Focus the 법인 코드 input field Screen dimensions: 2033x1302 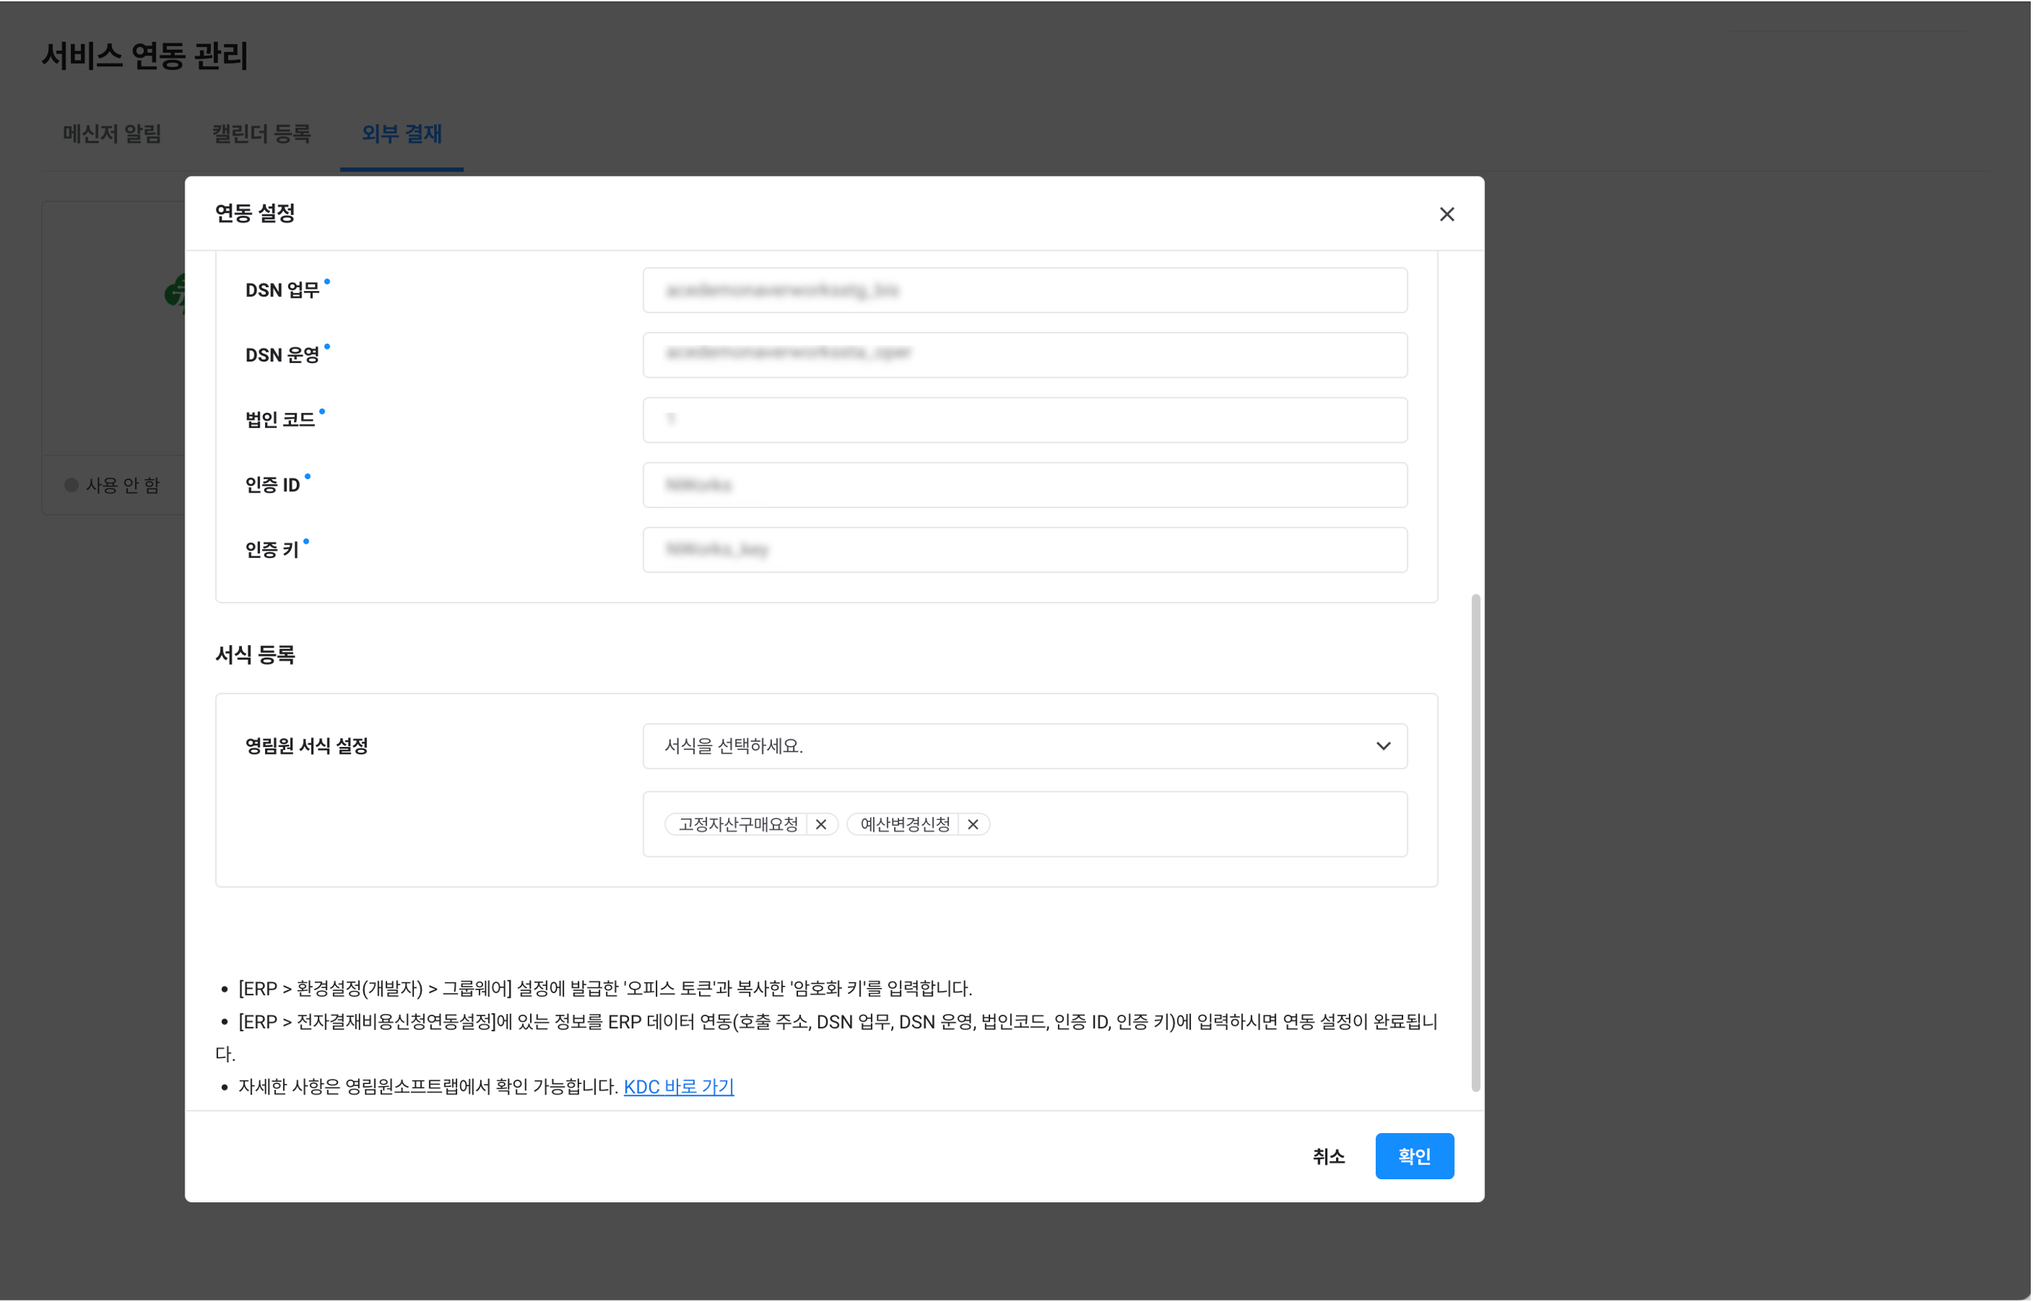point(1024,420)
